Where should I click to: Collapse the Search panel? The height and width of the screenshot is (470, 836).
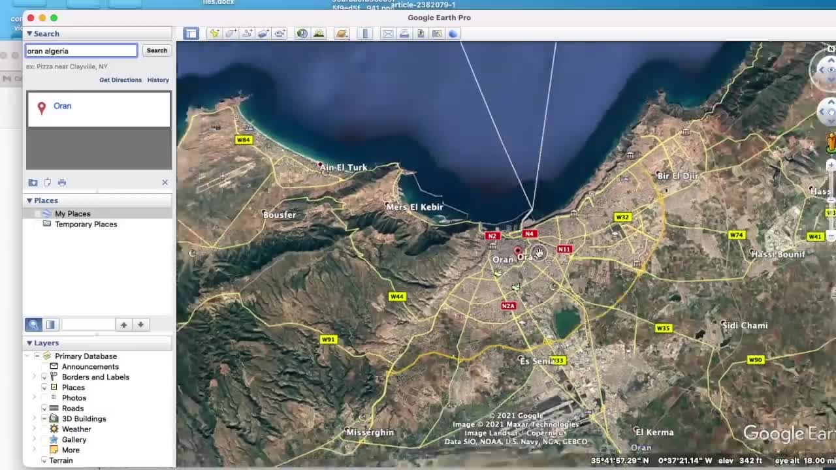coord(29,33)
